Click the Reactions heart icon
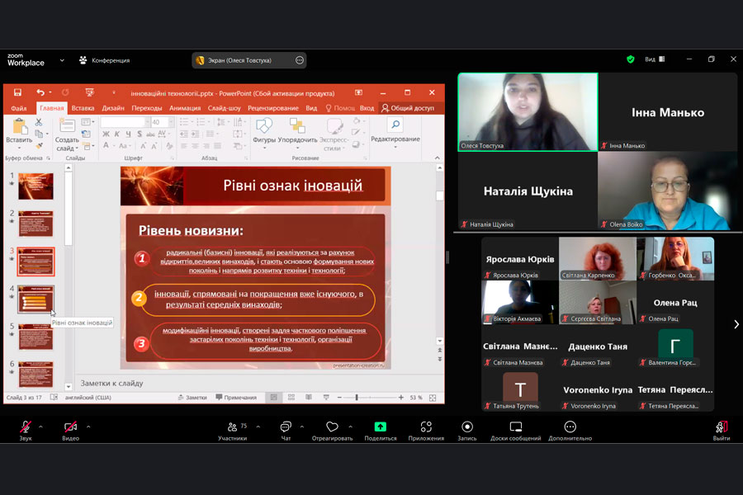Screen dimensions: 743x495 (332, 427)
